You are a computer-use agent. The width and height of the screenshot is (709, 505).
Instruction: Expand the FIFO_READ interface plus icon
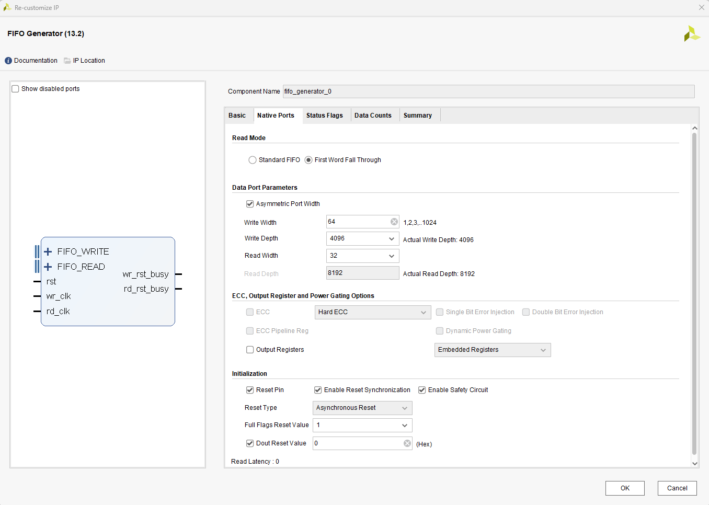click(48, 267)
